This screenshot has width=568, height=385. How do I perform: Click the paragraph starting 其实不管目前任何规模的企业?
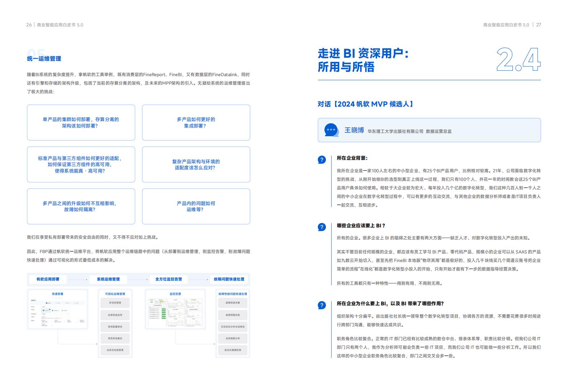(x=439, y=260)
